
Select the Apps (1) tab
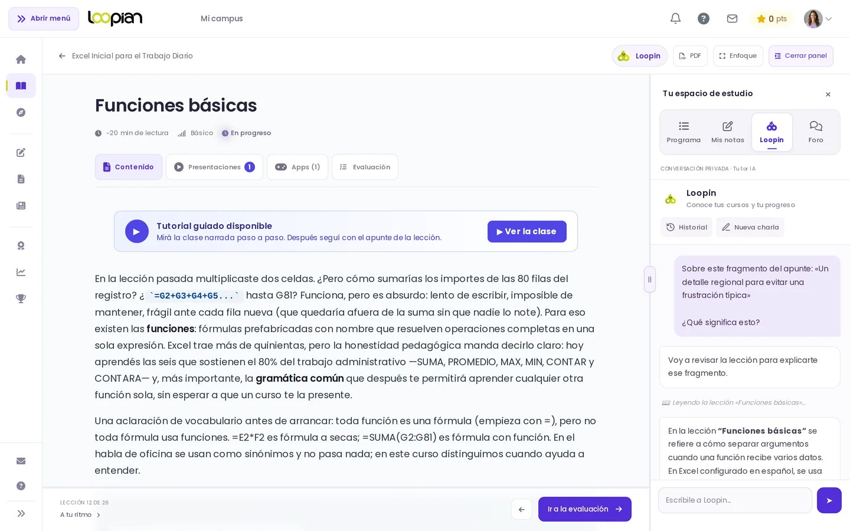(297, 167)
